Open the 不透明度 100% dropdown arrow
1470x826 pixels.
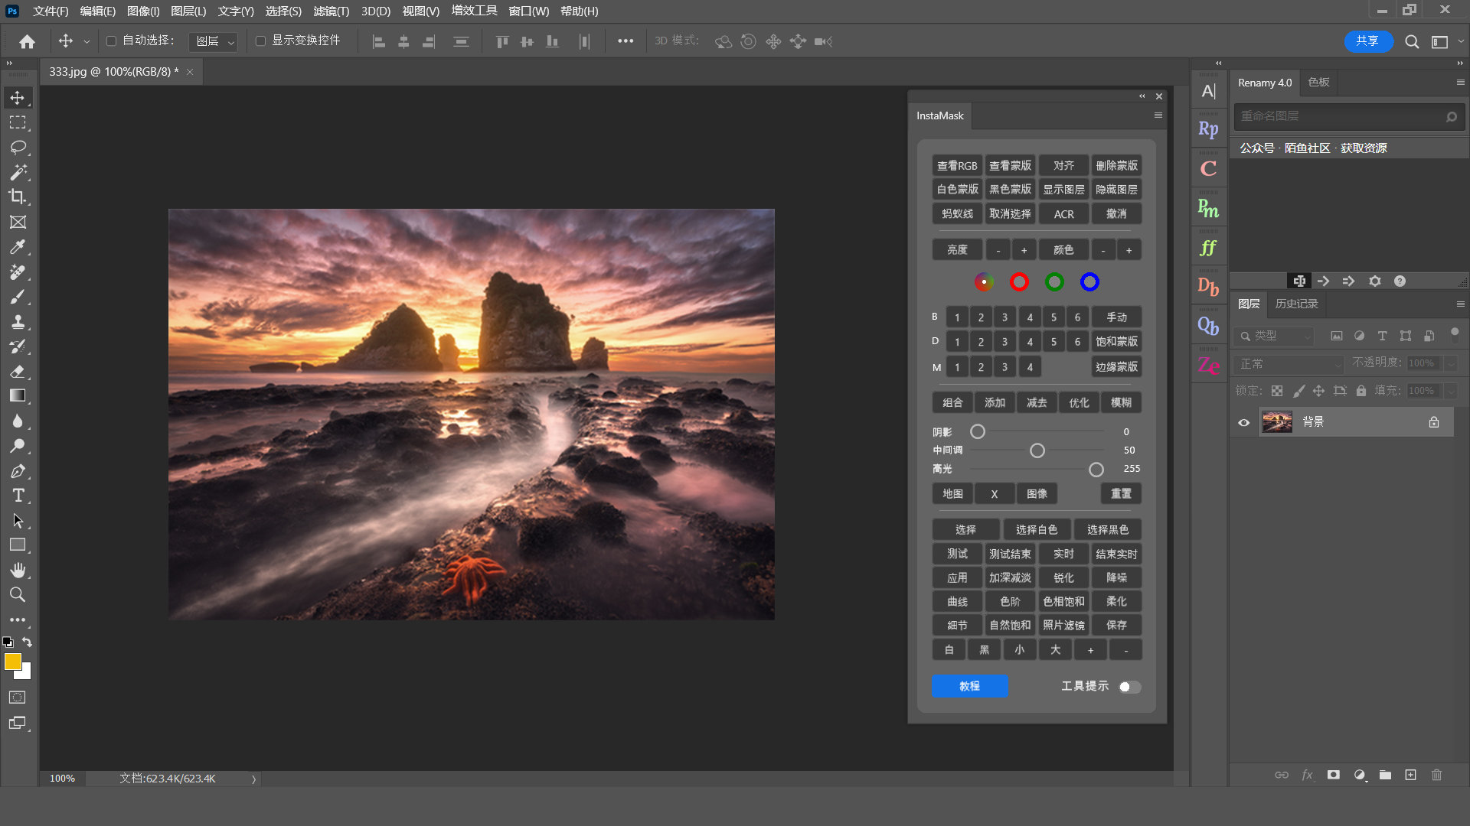point(1451,363)
